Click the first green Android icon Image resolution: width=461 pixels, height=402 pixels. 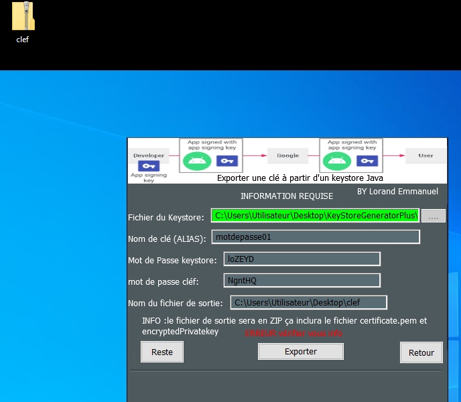click(196, 161)
